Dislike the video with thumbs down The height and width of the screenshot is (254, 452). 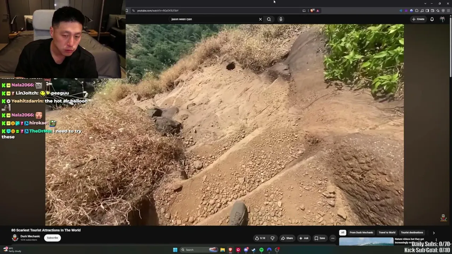pos(272,238)
